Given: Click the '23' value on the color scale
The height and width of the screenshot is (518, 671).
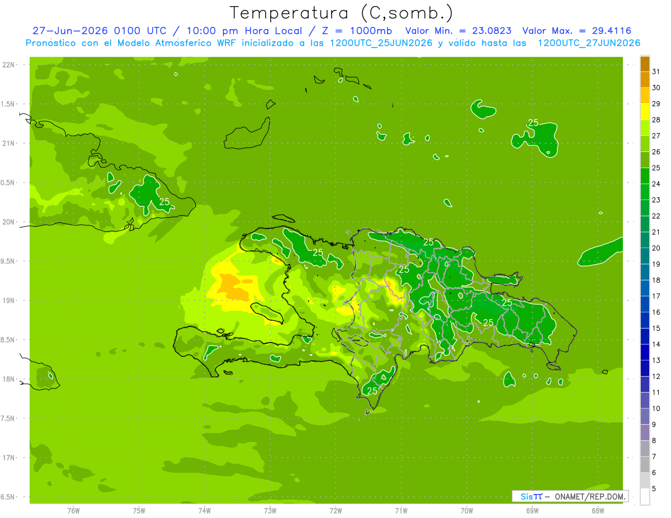Looking at the screenshot, I should tap(656, 199).
